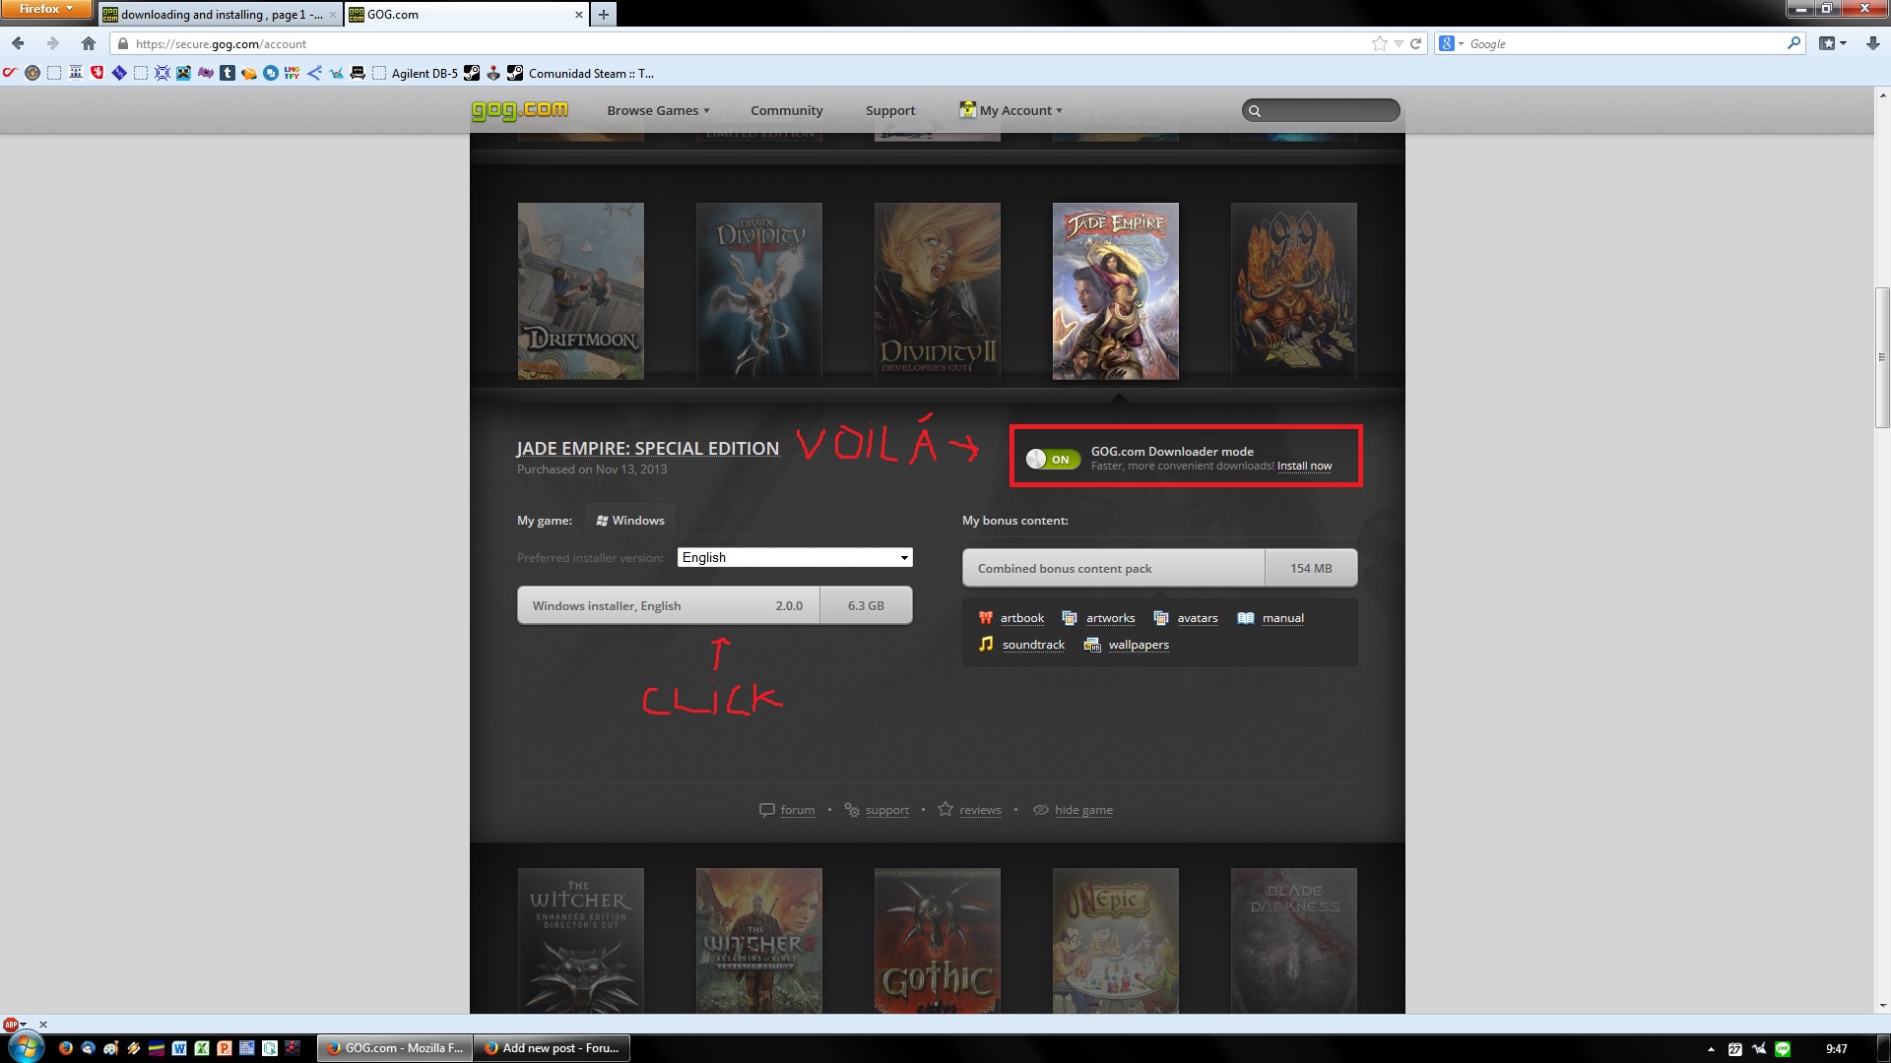Open the Tumblr 't' bookmark icon
The width and height of the screenshot is (1891, 1063).
(228, 73)
